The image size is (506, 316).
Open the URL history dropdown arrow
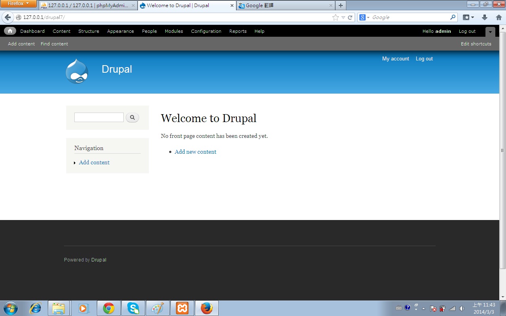point(343,17)
